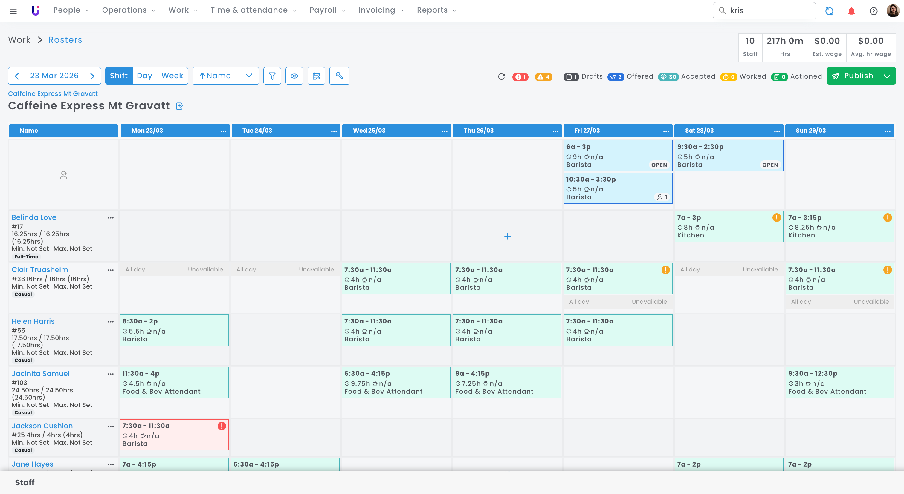
Task: Toggle the eye visibility options icon
Action: pos(294,76)
